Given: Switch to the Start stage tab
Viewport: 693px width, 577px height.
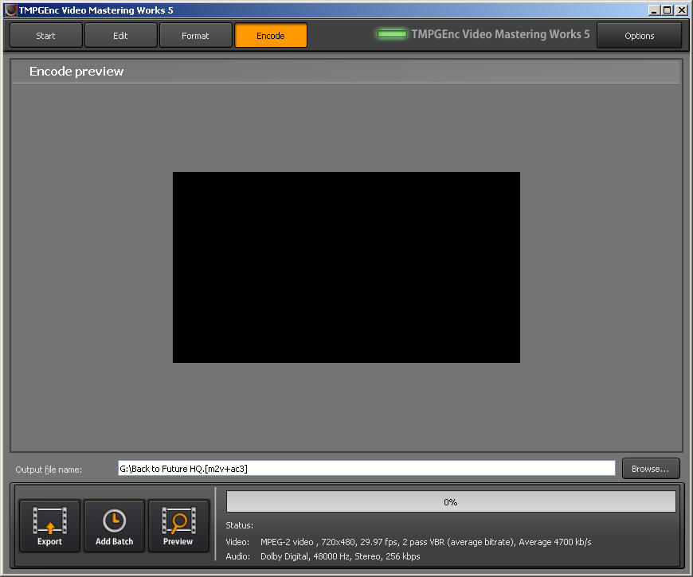Looking at the screenshot, I should coord(45,36).
